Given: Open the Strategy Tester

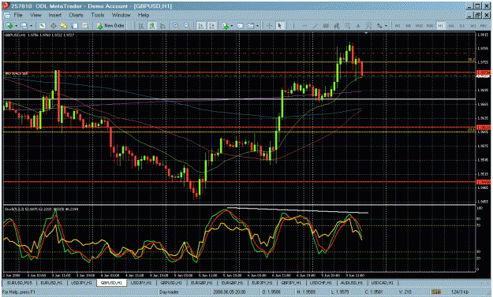Looking at the screenshot, I should (85, 26).
